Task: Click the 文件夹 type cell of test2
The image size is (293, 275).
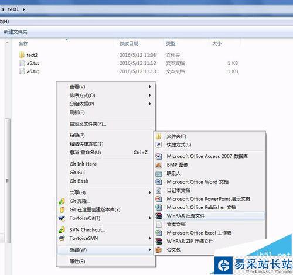Action: tap(173, 55)
